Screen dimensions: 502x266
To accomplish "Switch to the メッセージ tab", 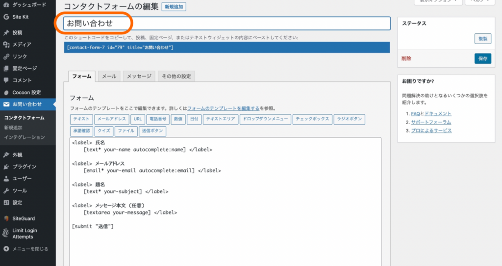I will [x=139, y=77].
